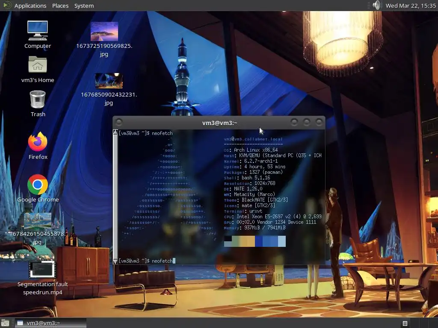Click the Packages '1327 (pacman)' text
Screen dimensions: 438x328
[266, 172]
